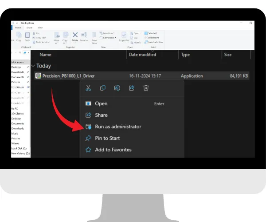266x222 pixels.
Task: Open 3D Objects in navigation pane
Action: (17, 114)
